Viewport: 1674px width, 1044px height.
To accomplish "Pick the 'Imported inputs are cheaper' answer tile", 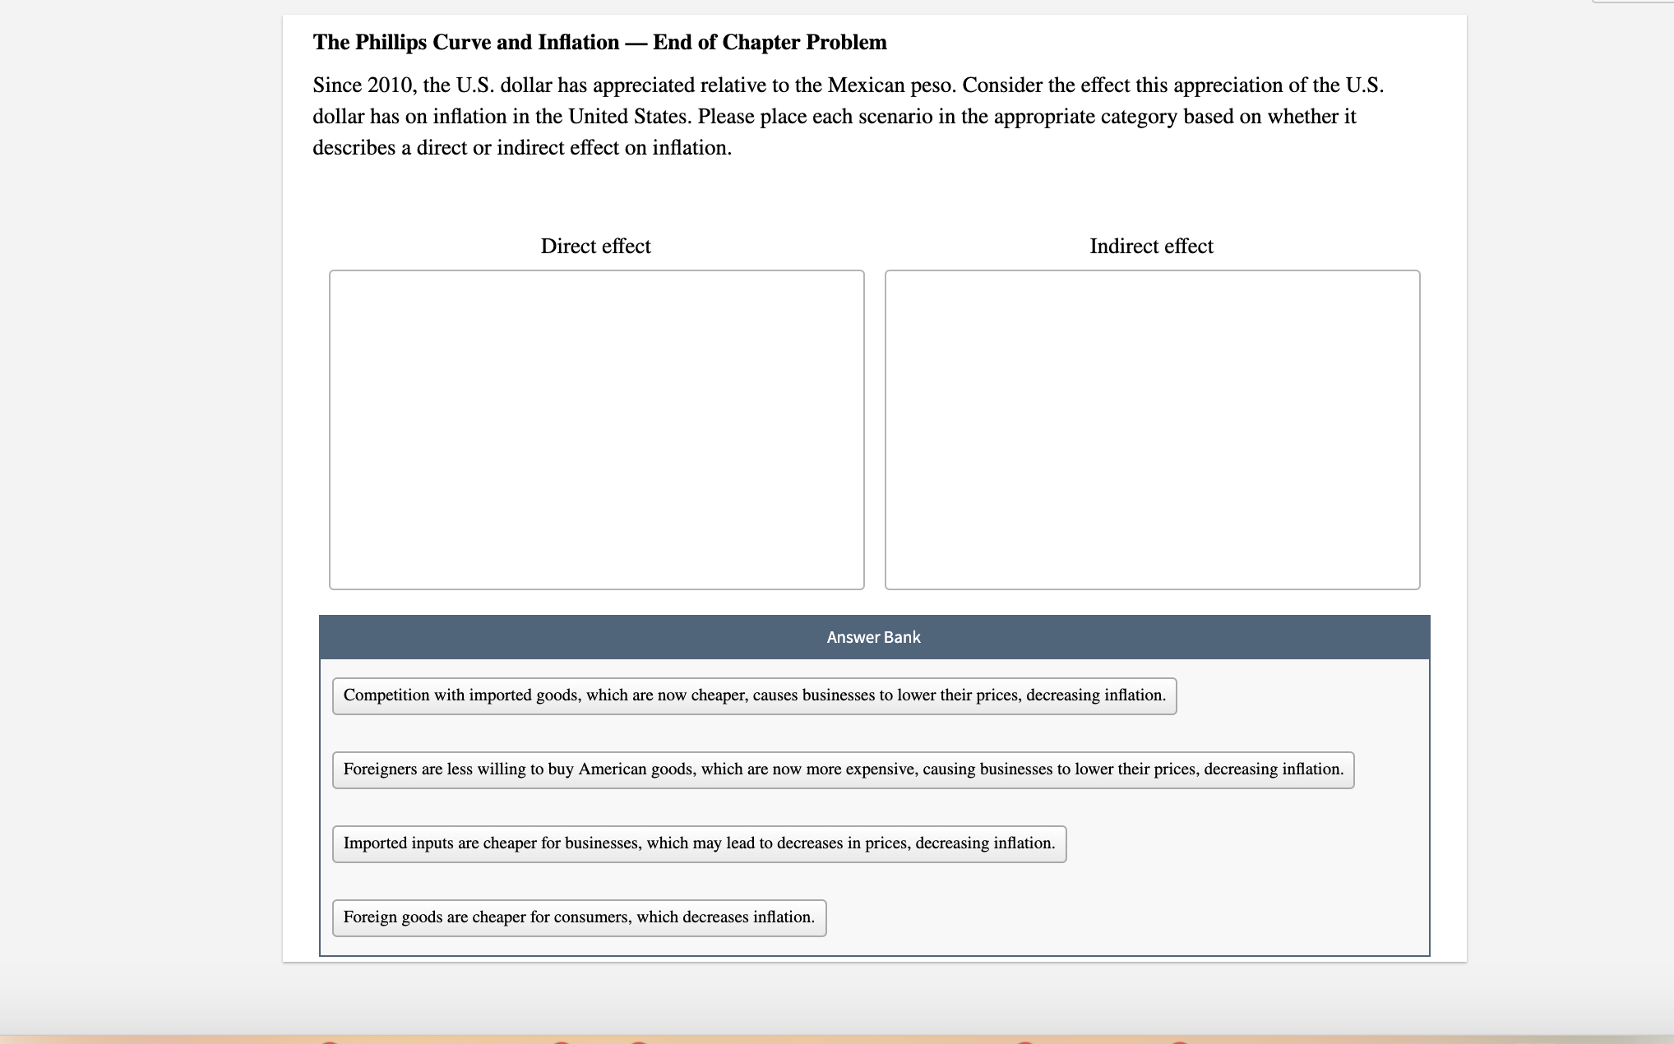I will [699, 843].
